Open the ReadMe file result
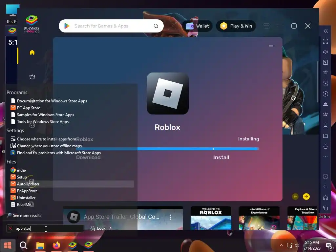 24,204
